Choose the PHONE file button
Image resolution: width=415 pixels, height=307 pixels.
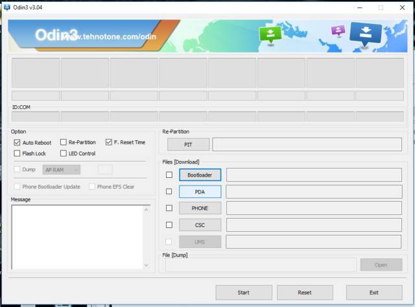[x=200, y=208]
